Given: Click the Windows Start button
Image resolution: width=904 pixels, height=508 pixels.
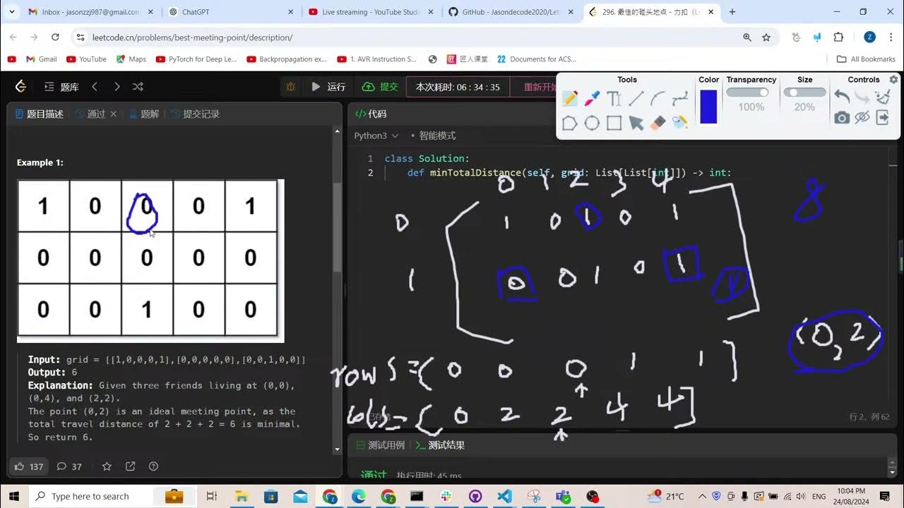Looking at the screenshot, I should (x=14, y=496).
